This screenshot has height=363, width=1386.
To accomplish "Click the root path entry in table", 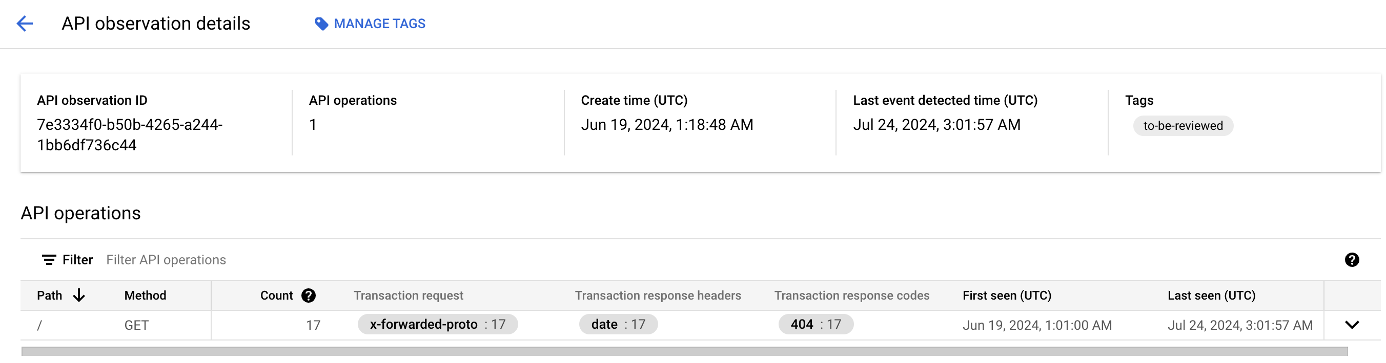I will pyautogui.click(x=39, y=325).
